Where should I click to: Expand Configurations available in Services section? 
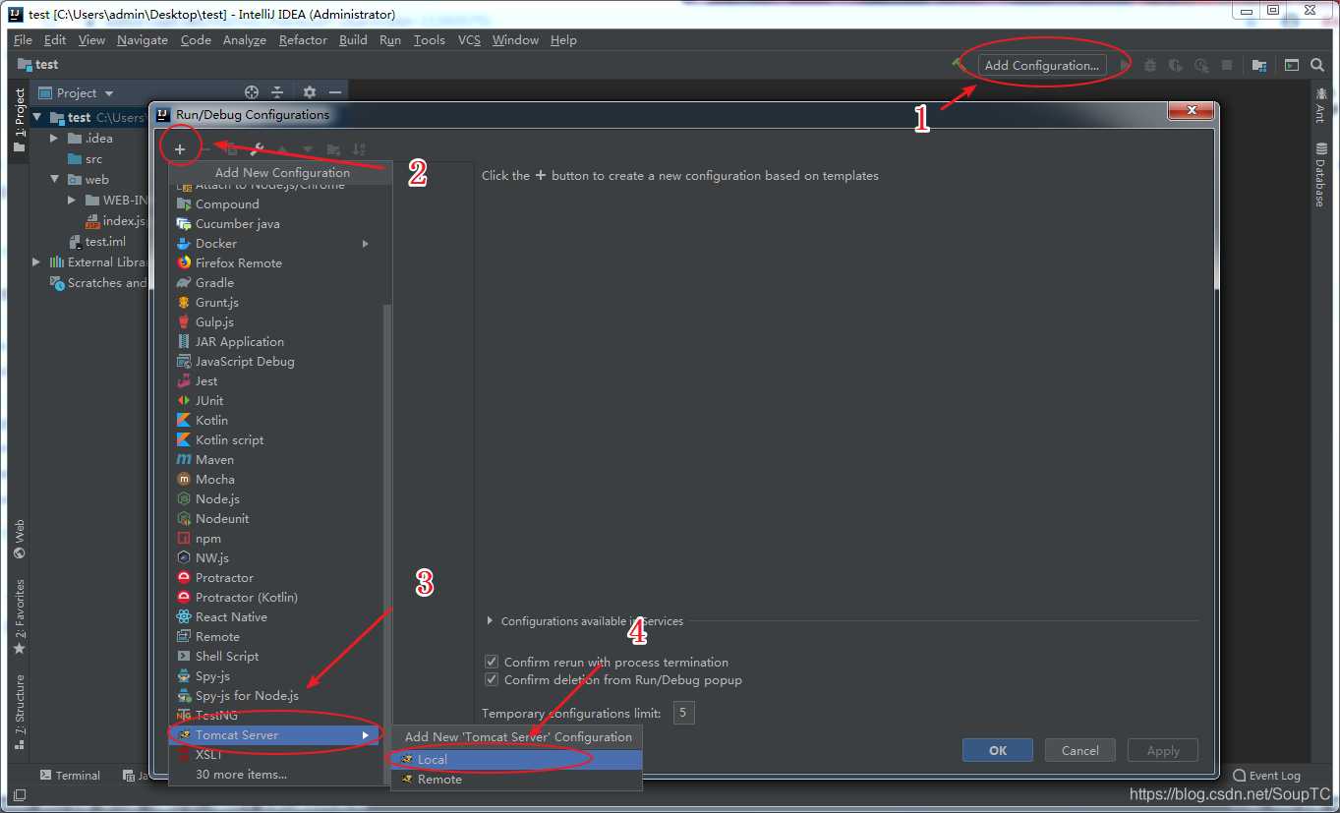(x=491, y=621)
